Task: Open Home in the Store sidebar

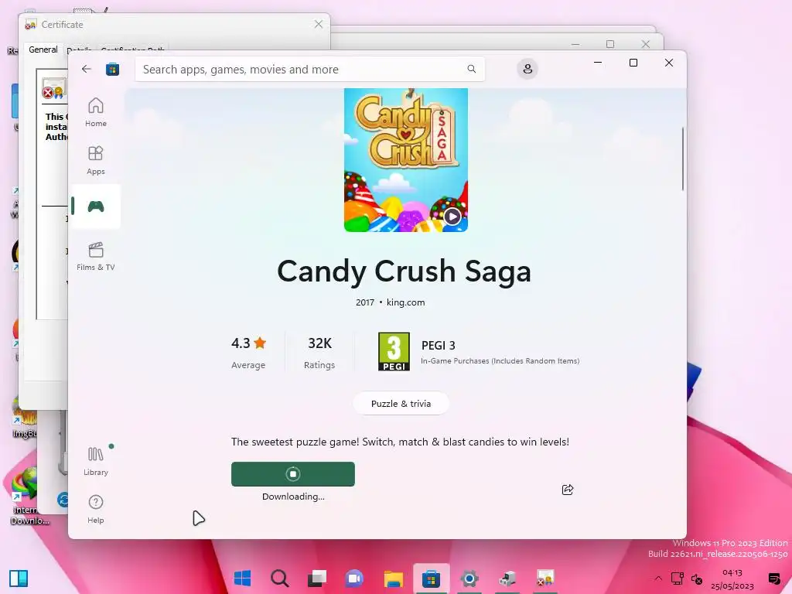Action: tap(95, 112)
